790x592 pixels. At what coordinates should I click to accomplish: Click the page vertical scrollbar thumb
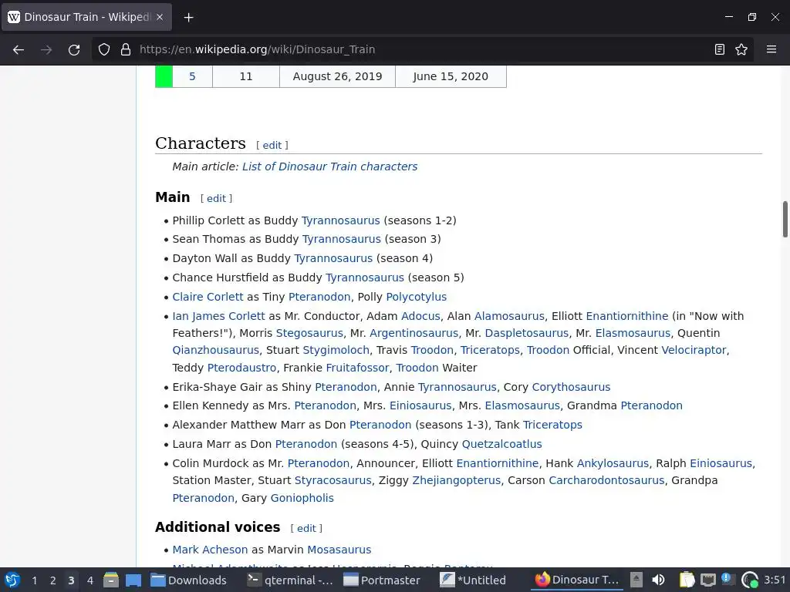coord(785,219)
